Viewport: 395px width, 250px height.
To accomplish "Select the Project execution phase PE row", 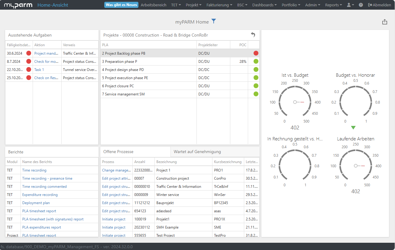I will pos(180,78).
